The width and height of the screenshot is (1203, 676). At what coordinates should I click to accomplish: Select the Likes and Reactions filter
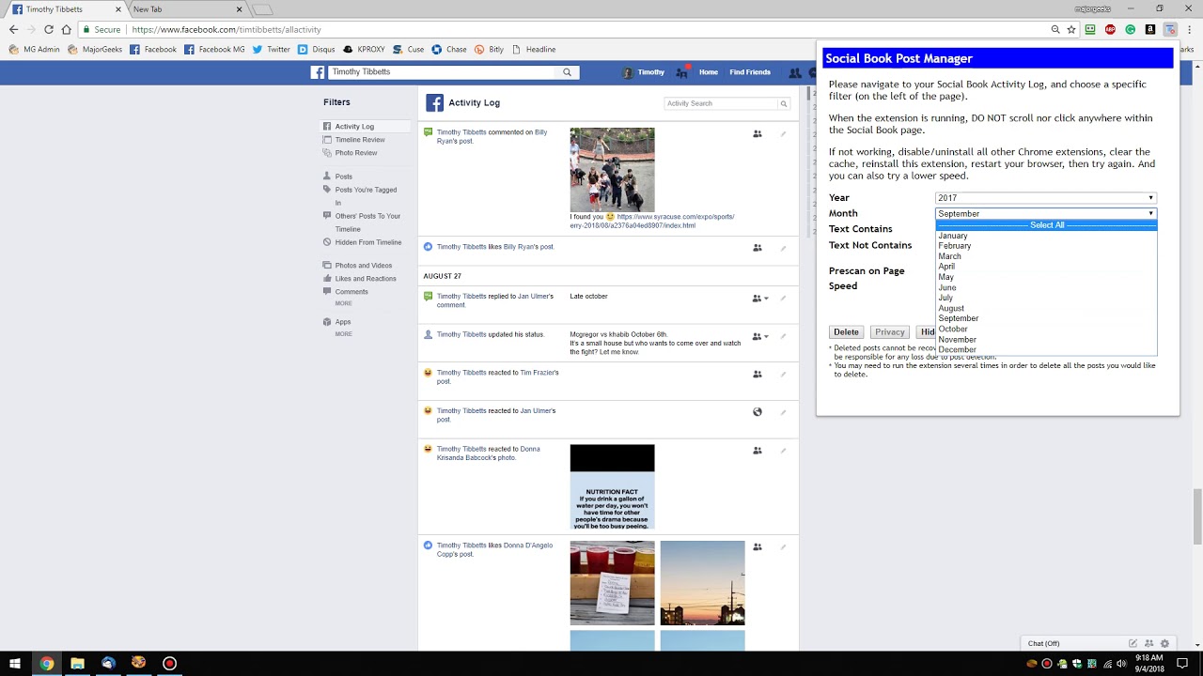pos(366,279)
